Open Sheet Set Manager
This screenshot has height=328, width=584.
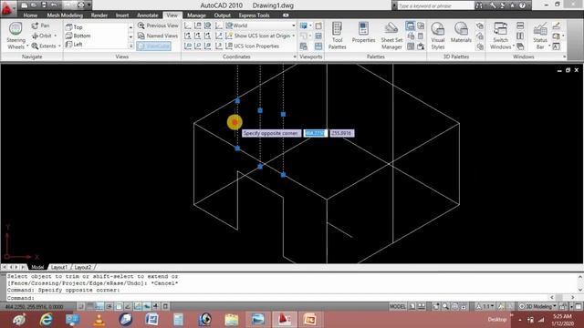[x=391, y=36]
